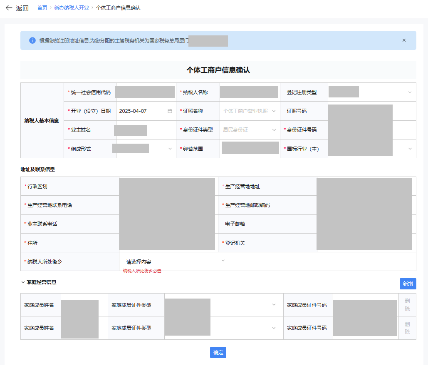Image resolution: width=428 pixels, height=366 pixels.
Task: Click the 纳税人基本信息 section label
Action: point(42,120)
